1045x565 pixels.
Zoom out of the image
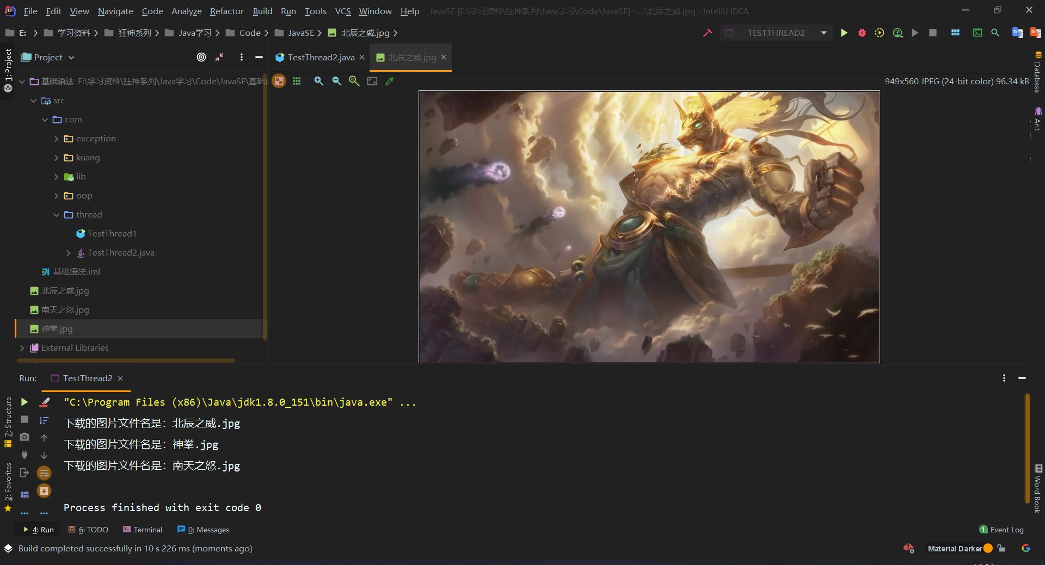click(337, 81)
